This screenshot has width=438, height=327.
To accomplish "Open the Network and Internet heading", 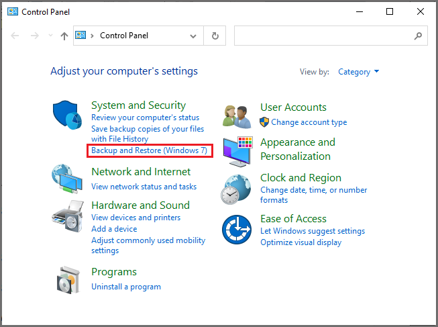I will (x=141, y=171).
